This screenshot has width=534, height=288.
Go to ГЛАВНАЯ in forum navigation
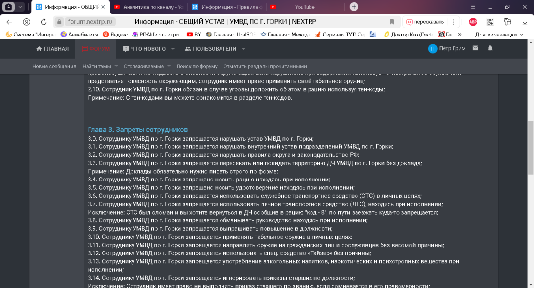click(x=52, y=48)
